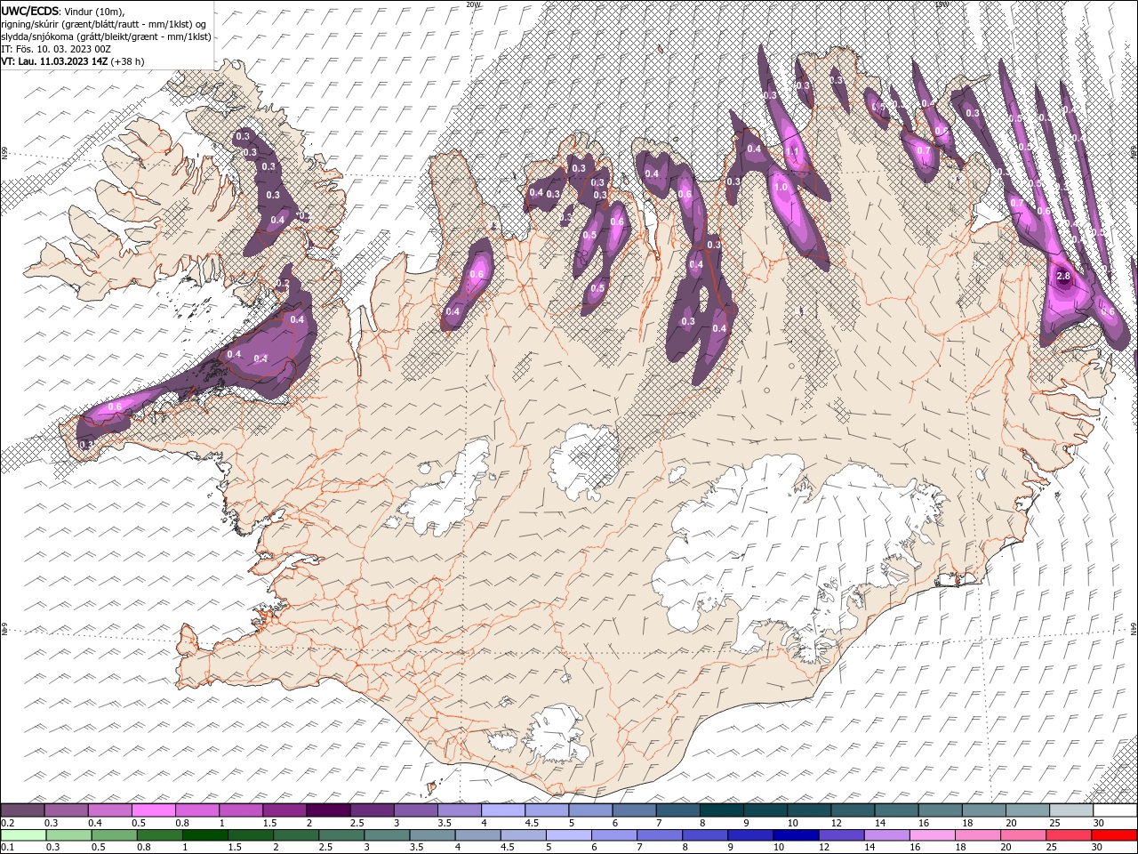The image size is (1138, 854).
Task: Click the 0.2 label in top legend row
Action: [x=8, y=823]
